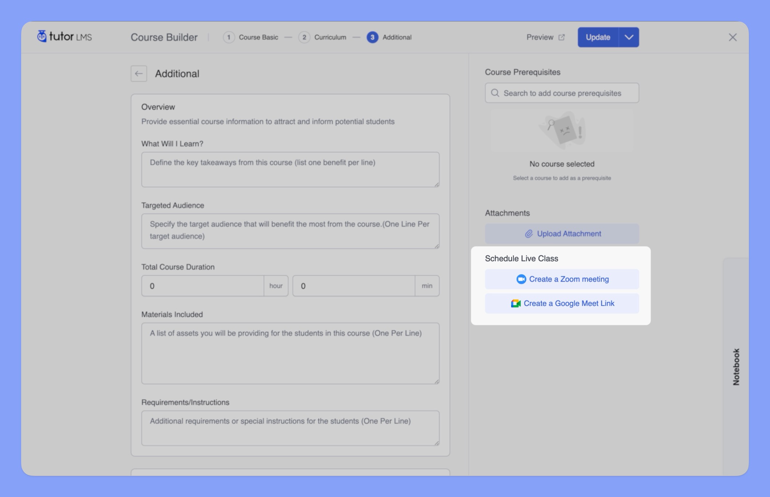Click the Course Prerequisites search field
This screenshot has width=770, height=497.
(562, 92)
